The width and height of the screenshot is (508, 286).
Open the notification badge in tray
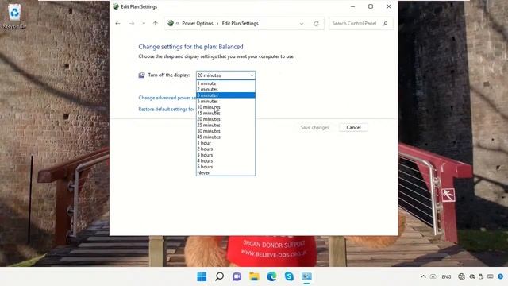[501, 276]
